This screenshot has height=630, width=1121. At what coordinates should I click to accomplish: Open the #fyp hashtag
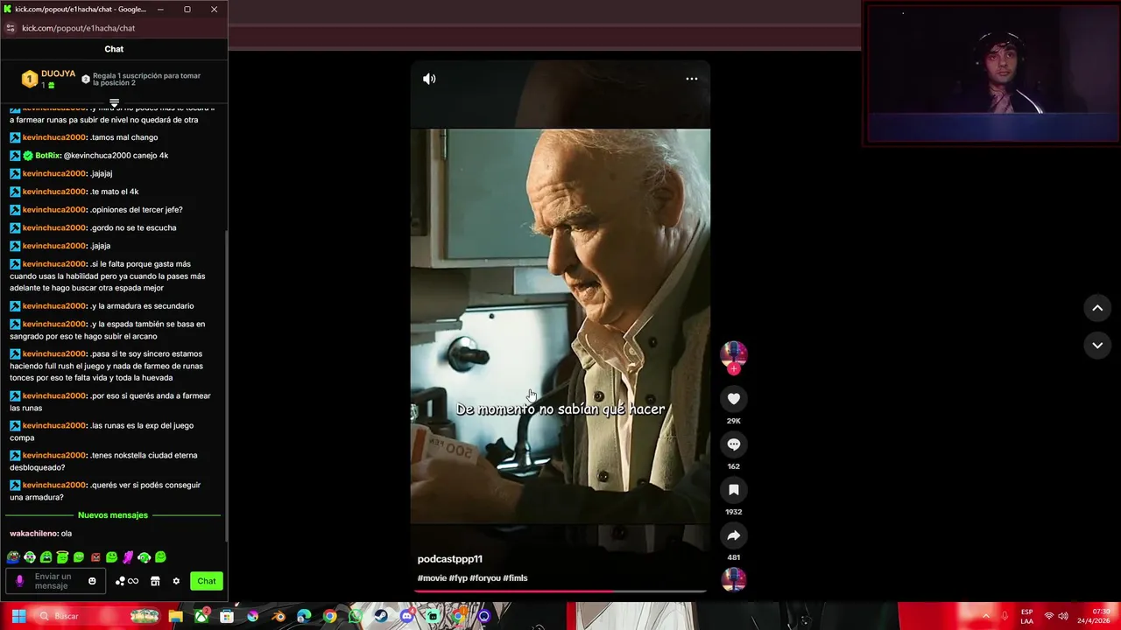point(458,578)
